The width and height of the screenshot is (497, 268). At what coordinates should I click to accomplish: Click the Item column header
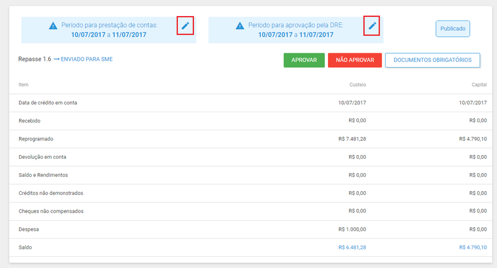tap(24, 85)
